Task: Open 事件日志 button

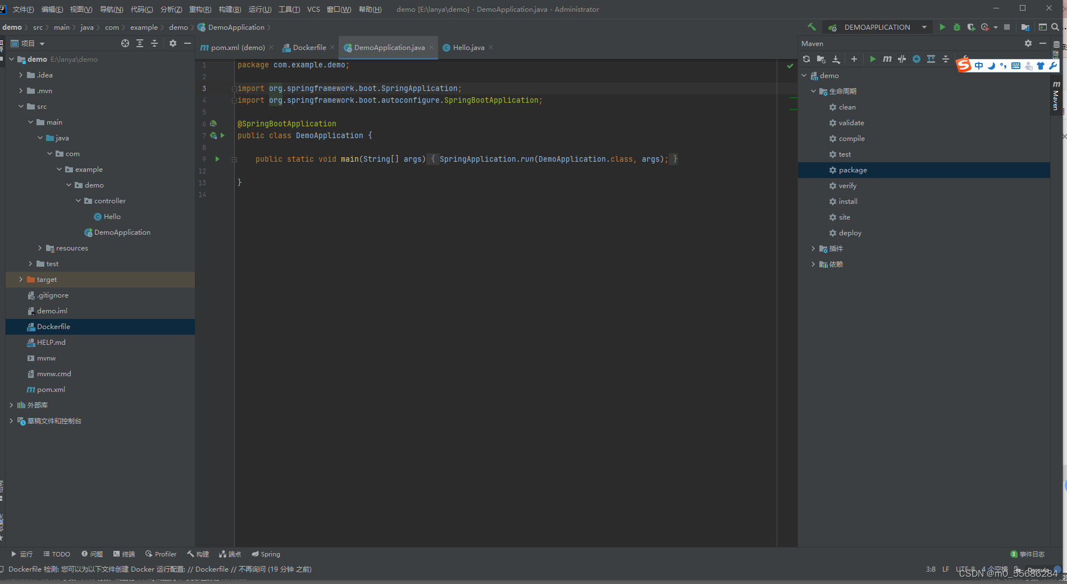Action: pyautogui.click(x=1028, y=554)
